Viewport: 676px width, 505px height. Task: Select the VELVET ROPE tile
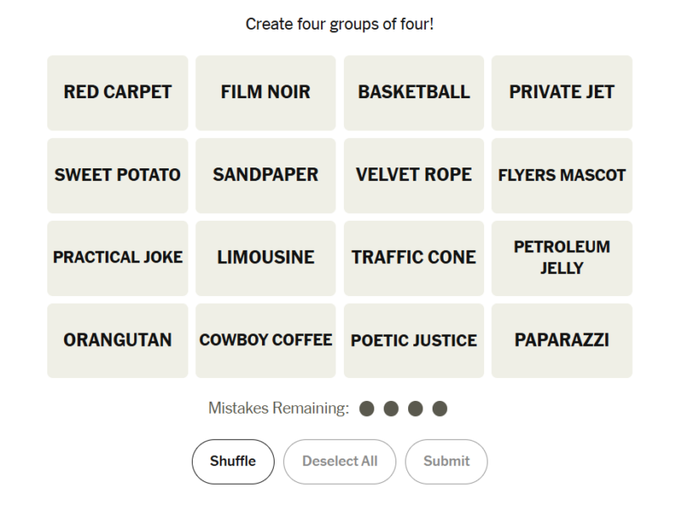414,176
